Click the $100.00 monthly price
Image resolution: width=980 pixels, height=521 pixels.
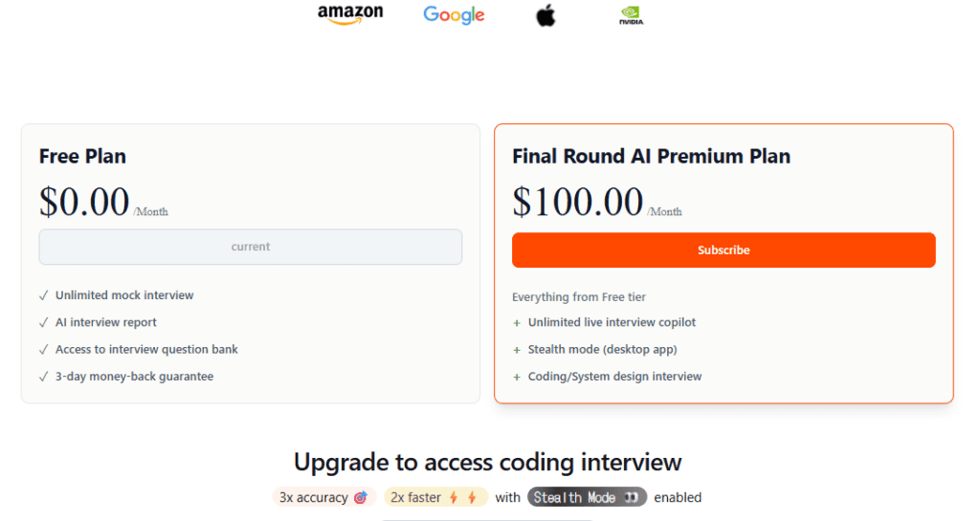[x=577, y=202]
